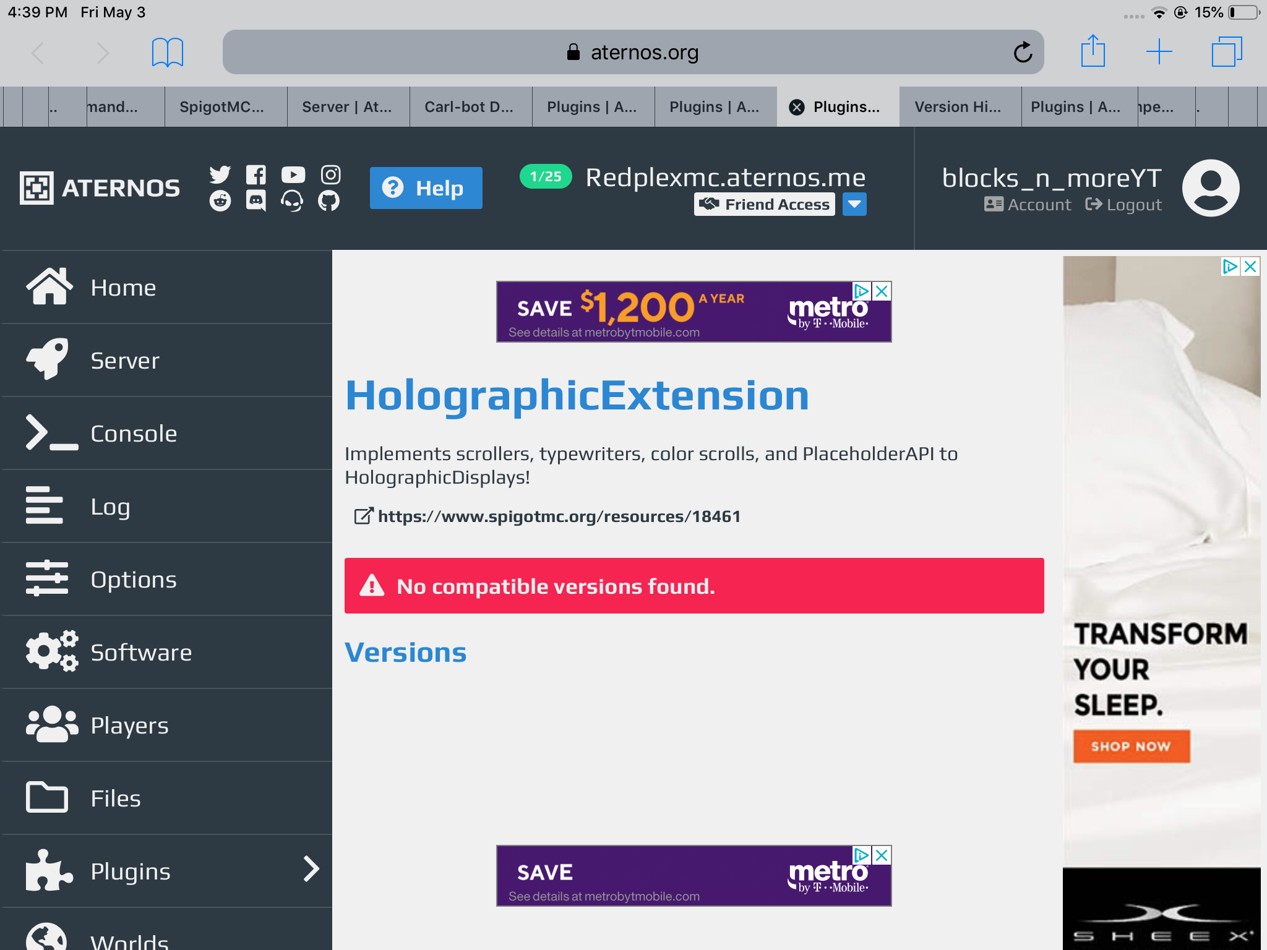
Task: Open the Aternos GitHub icon
Action: (x=329, y=201)
